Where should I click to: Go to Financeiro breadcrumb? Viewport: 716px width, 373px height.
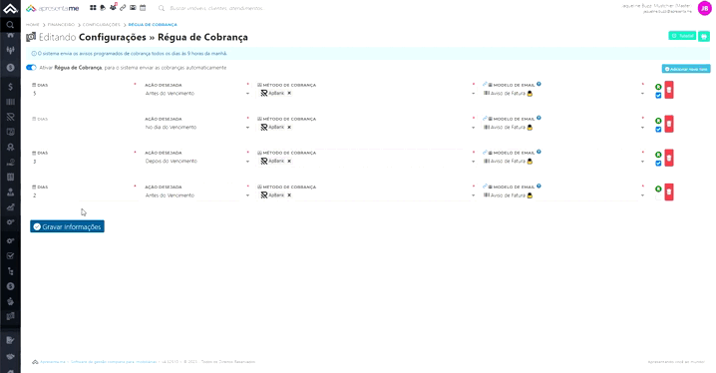(x=61, y=25)
